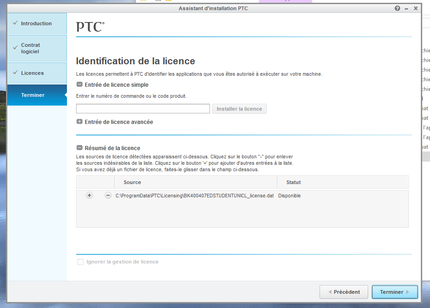Click the order number input field

pos(143,109)
